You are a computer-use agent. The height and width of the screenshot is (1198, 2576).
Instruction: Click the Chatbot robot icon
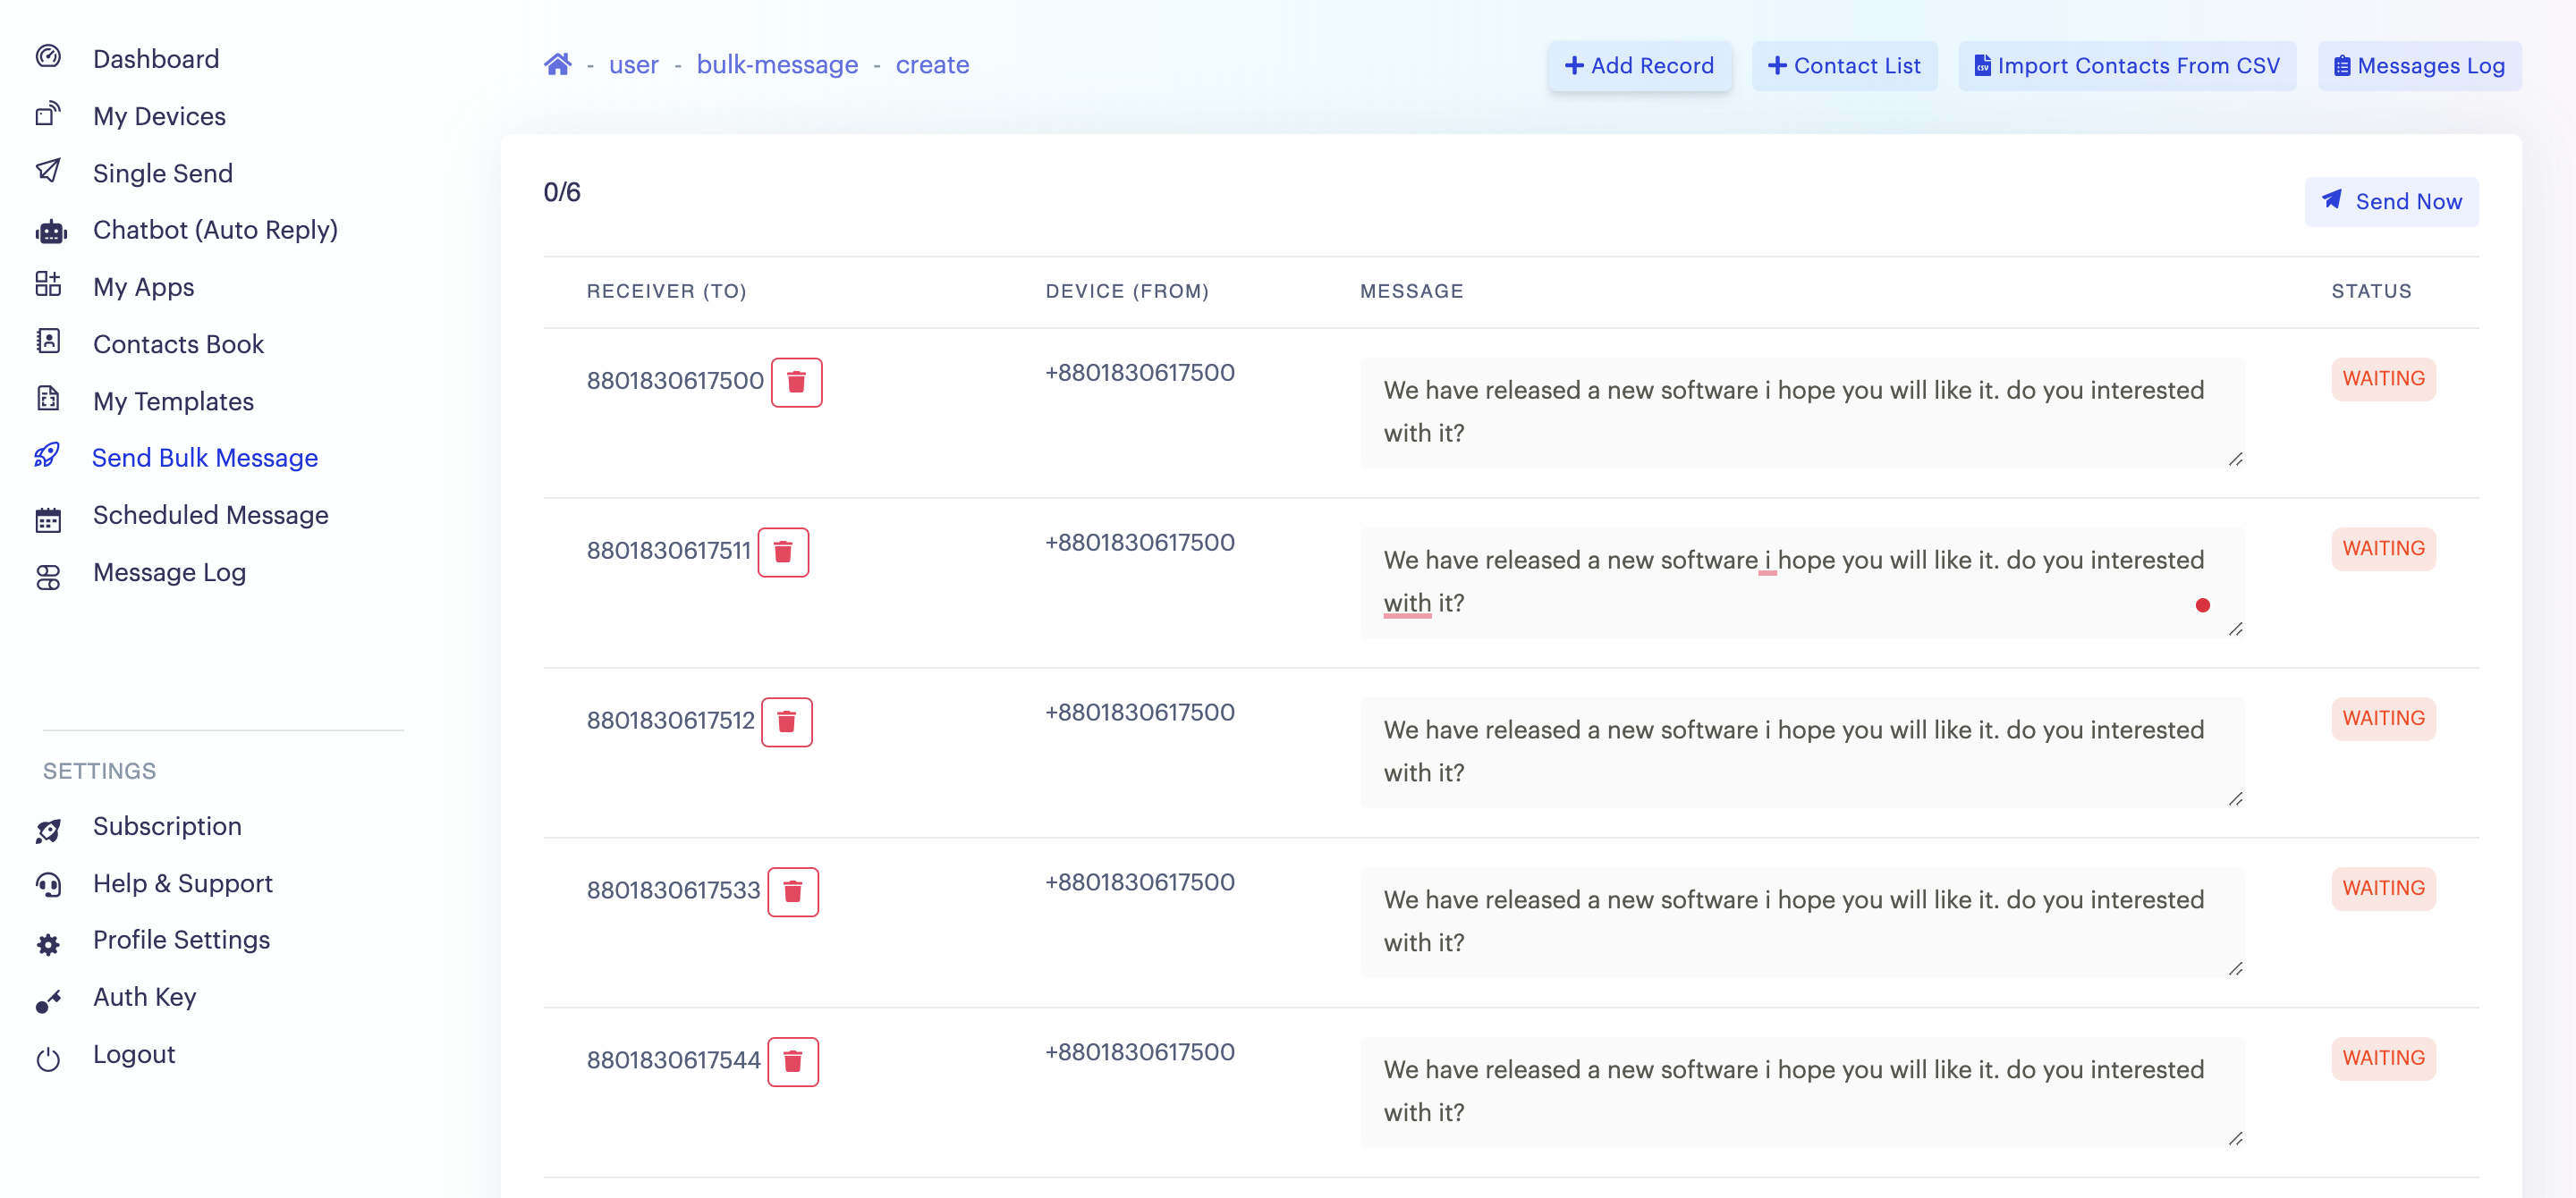(50, 231)
